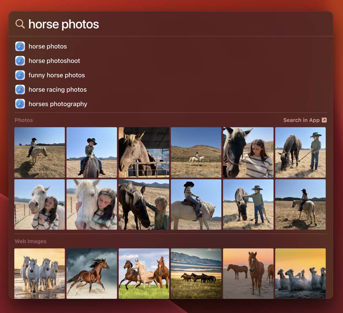Open distant photo of rider near fence and hills

pyautogui.click(x=196, y=152)
